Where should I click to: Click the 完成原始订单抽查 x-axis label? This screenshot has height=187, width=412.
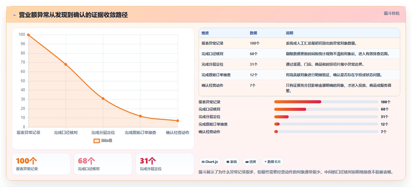click(x=140, y=132)
